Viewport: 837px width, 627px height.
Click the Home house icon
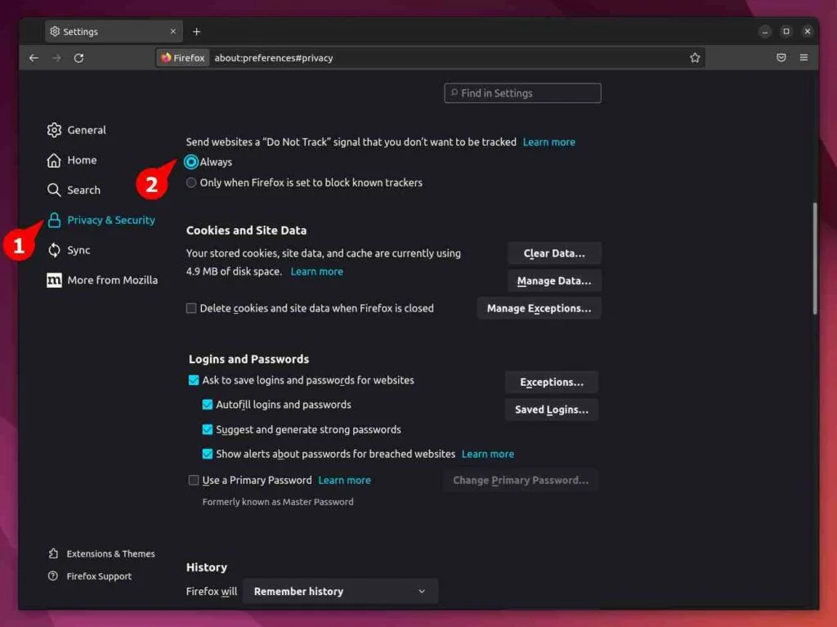54,160
